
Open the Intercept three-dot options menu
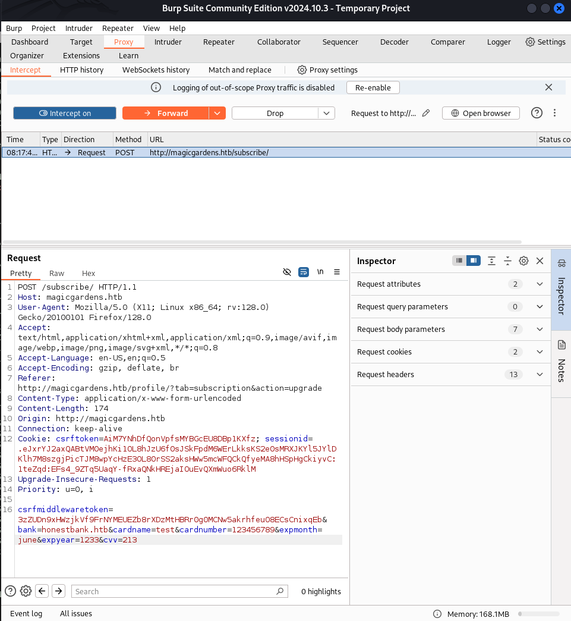(555, 113)
